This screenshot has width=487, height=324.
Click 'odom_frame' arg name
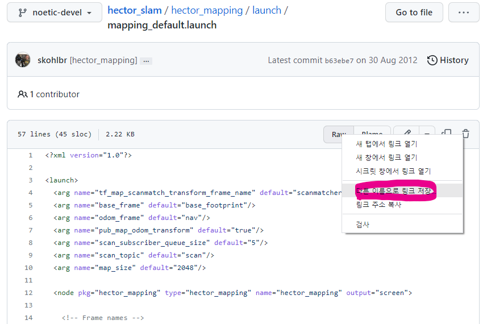[119, 218]
